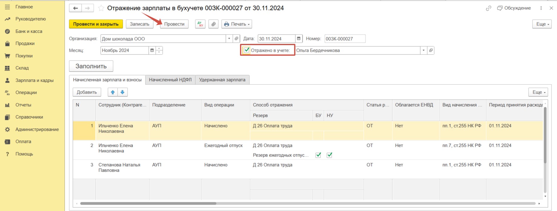Click the Дт/Кт postings icon in toolbar
Viewport: 557px width, 211px height.
click(200, 24)
